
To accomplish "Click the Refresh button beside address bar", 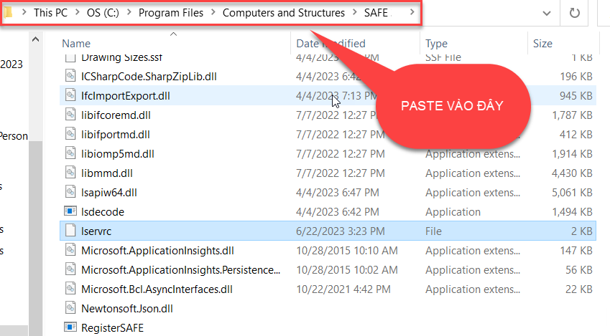I will pos(574,13).
